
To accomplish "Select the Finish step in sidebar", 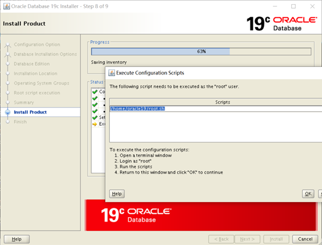I will coord(20,122).
